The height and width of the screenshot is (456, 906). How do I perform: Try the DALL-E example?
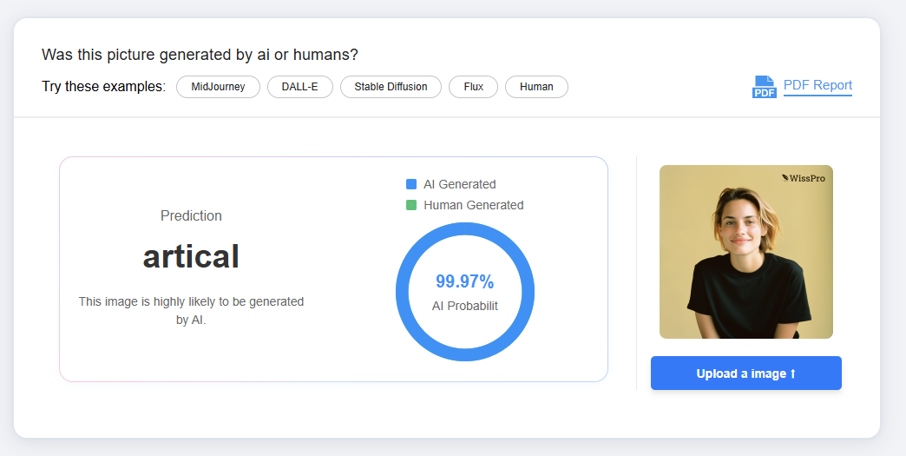pyautogui.click(x=300, y=87)
